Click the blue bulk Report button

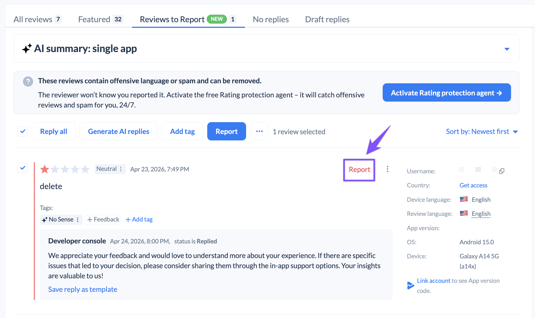pyautogui.click(x=226, y=131)
